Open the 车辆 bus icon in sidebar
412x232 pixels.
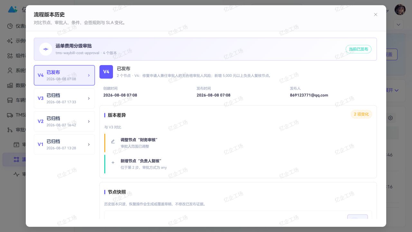[x=10, y=100]
